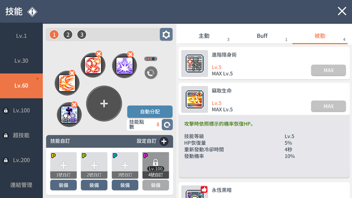Click the 自動分配 button
The image size is (352, 198).
[x=150, y=111]
